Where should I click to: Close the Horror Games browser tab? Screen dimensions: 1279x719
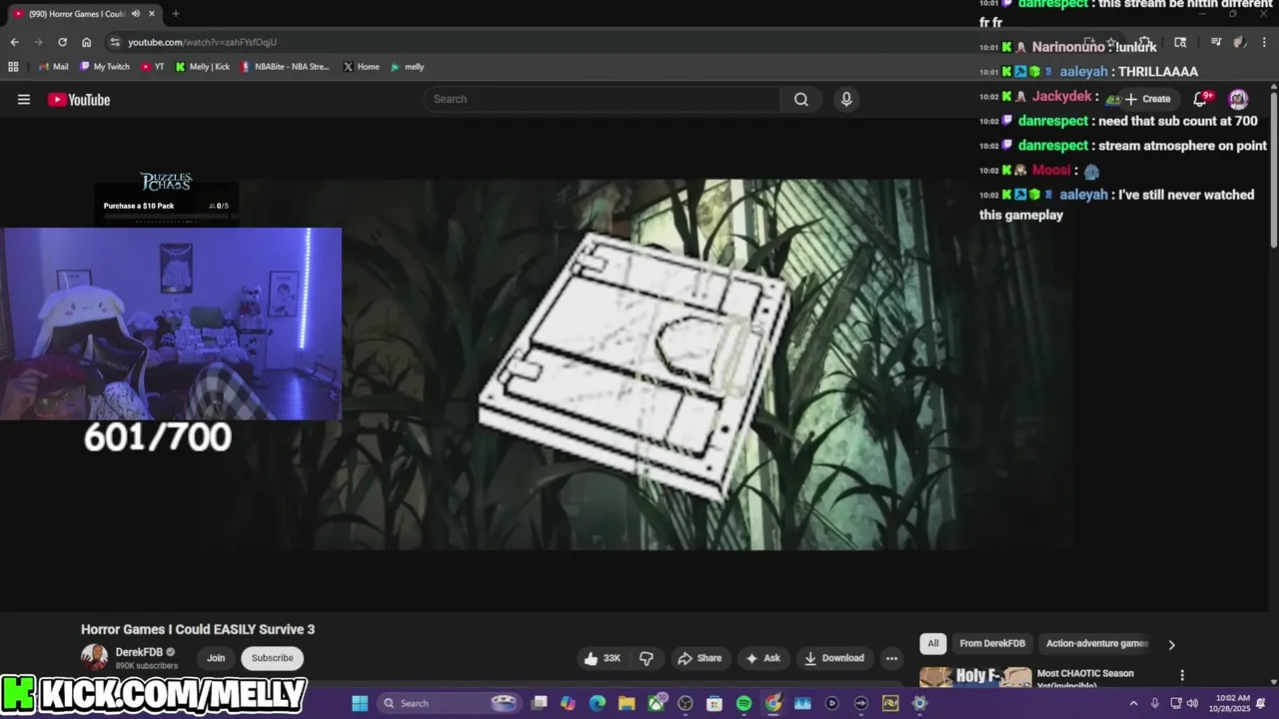click(x=151, y=14)
